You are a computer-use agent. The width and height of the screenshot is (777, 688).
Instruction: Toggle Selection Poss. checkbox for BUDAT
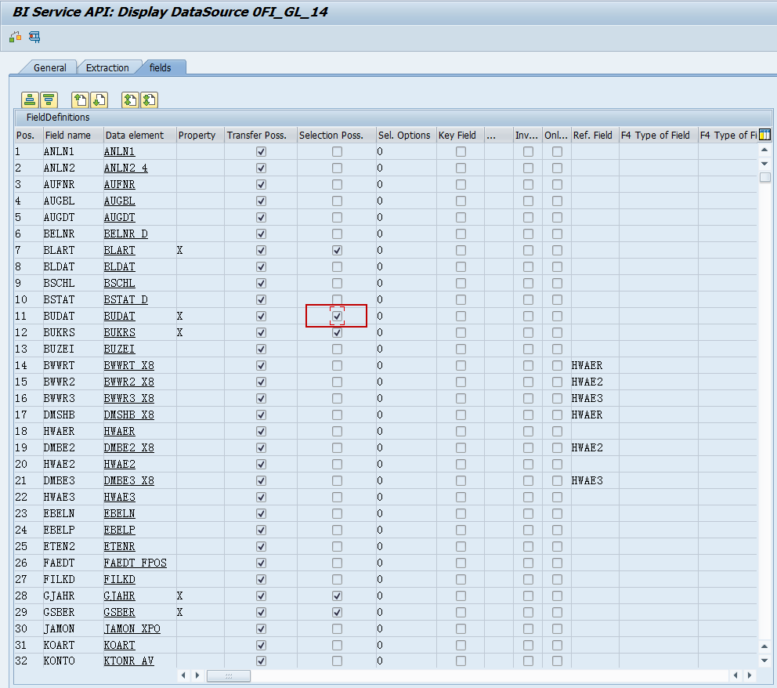[x=337, y=316]
